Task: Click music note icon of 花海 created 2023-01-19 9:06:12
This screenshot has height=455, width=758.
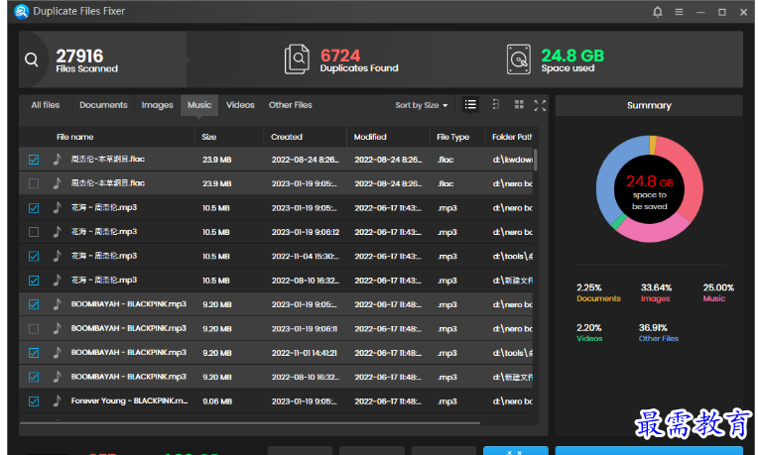Action: (57, 232)
